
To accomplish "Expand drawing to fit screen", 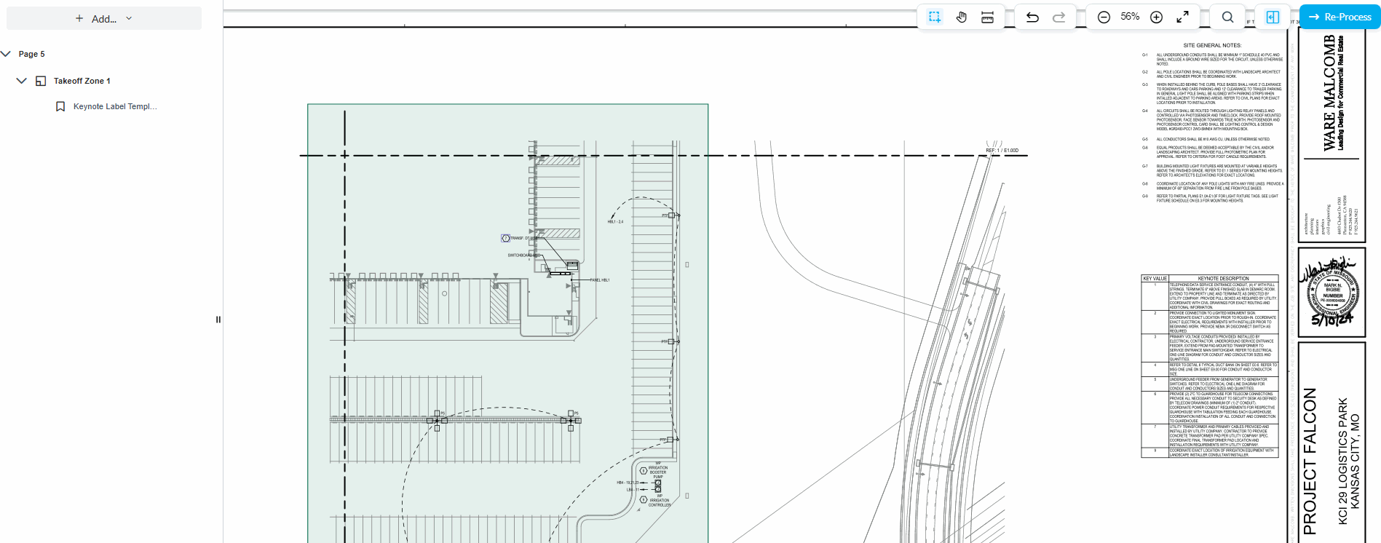I will tap(1182, 17).
